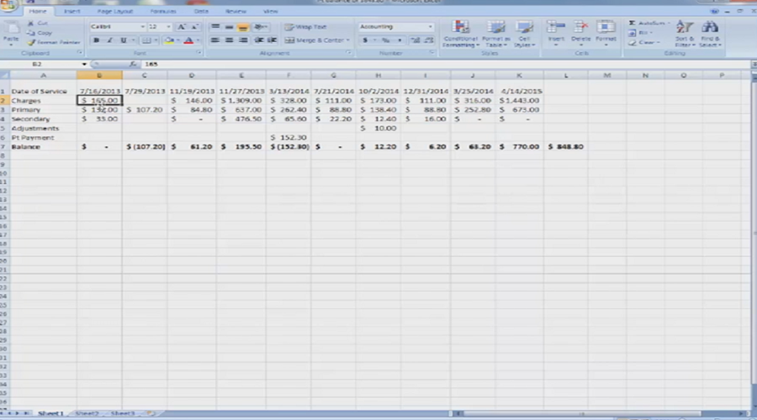Apply dollar Accounting Number Format

[365, 40]
